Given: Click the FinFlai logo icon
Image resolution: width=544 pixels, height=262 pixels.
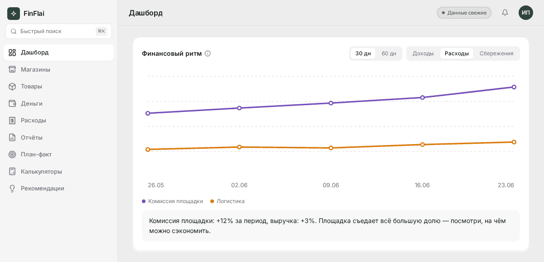Looking at the screenshot, I should point(14,14).
